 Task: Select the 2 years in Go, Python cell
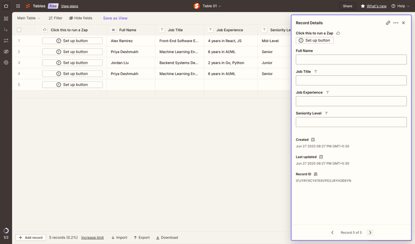click(230, 63)
